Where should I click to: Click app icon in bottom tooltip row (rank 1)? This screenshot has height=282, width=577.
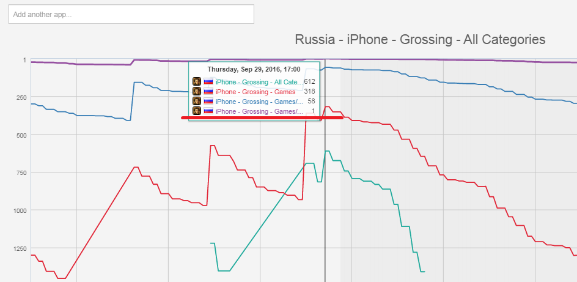(x=197, y=111)
